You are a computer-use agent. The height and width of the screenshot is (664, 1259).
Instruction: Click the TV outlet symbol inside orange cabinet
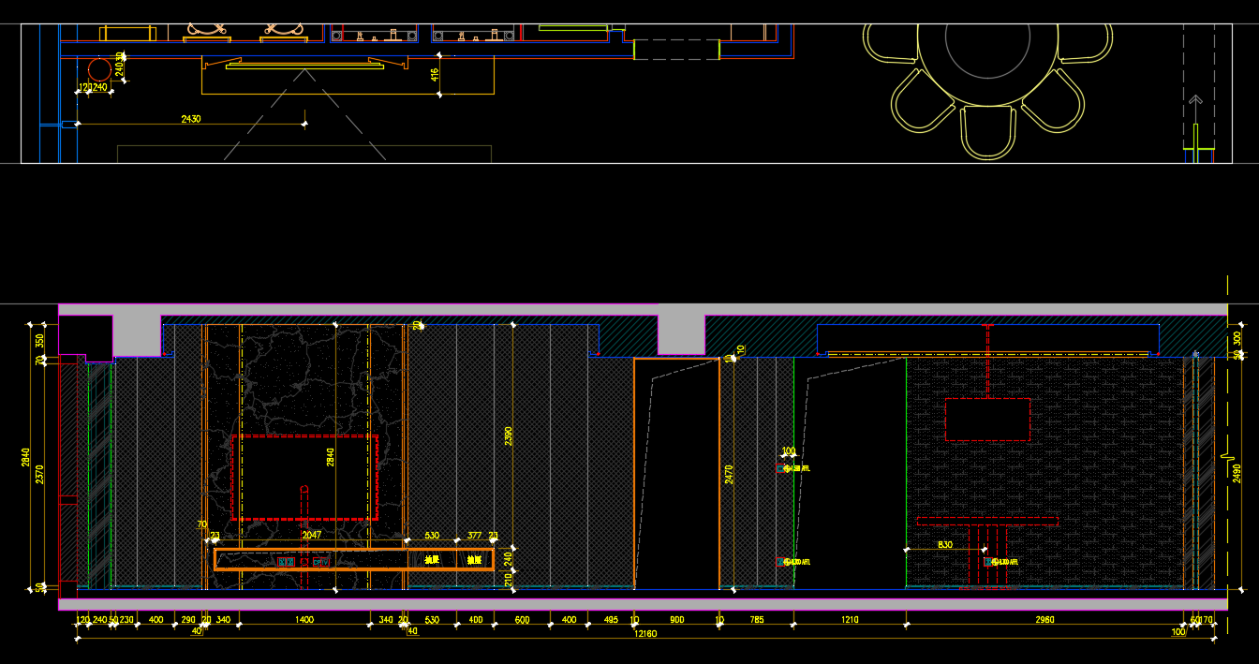287,562
